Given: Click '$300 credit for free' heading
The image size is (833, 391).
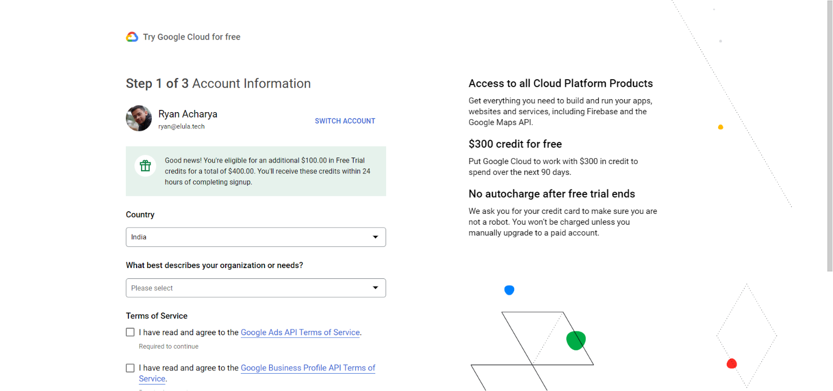Looking at the screenshot, I should pyautogui.click(x=515, y=144).
